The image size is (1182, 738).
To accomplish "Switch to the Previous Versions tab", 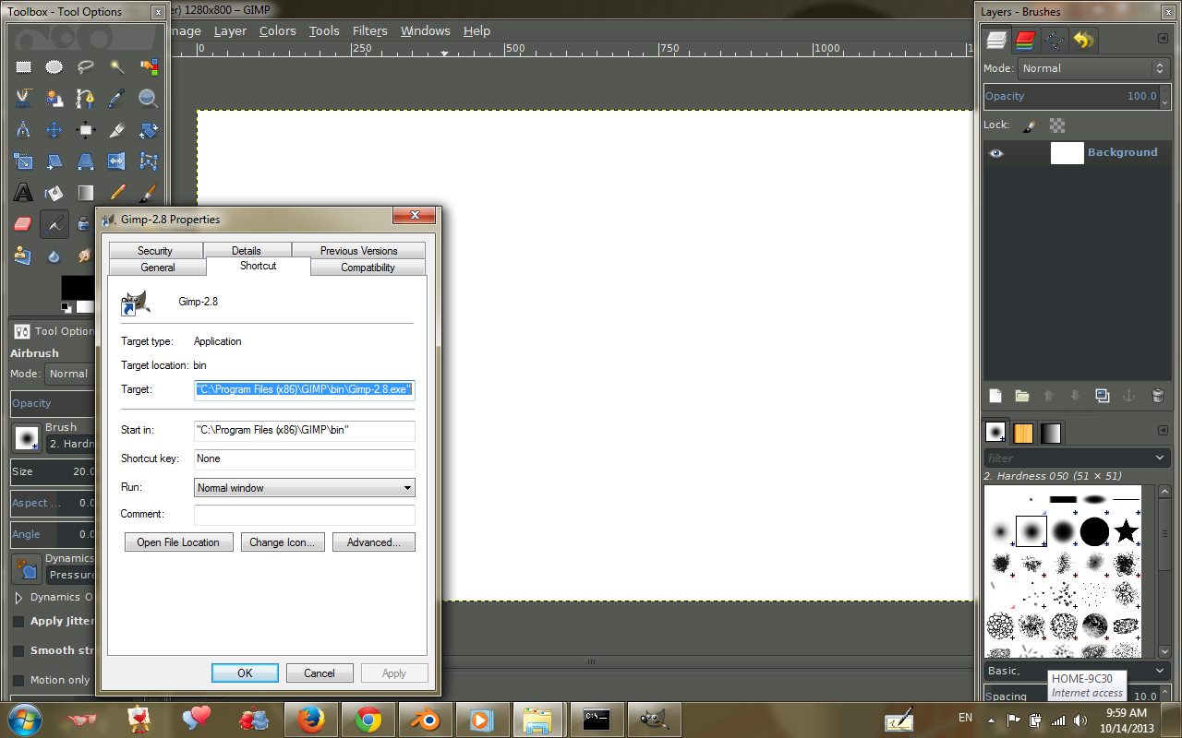I will pyautogui.click(x=358, y=250).
